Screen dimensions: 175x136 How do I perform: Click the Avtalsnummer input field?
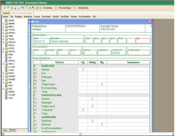point(139,53)
